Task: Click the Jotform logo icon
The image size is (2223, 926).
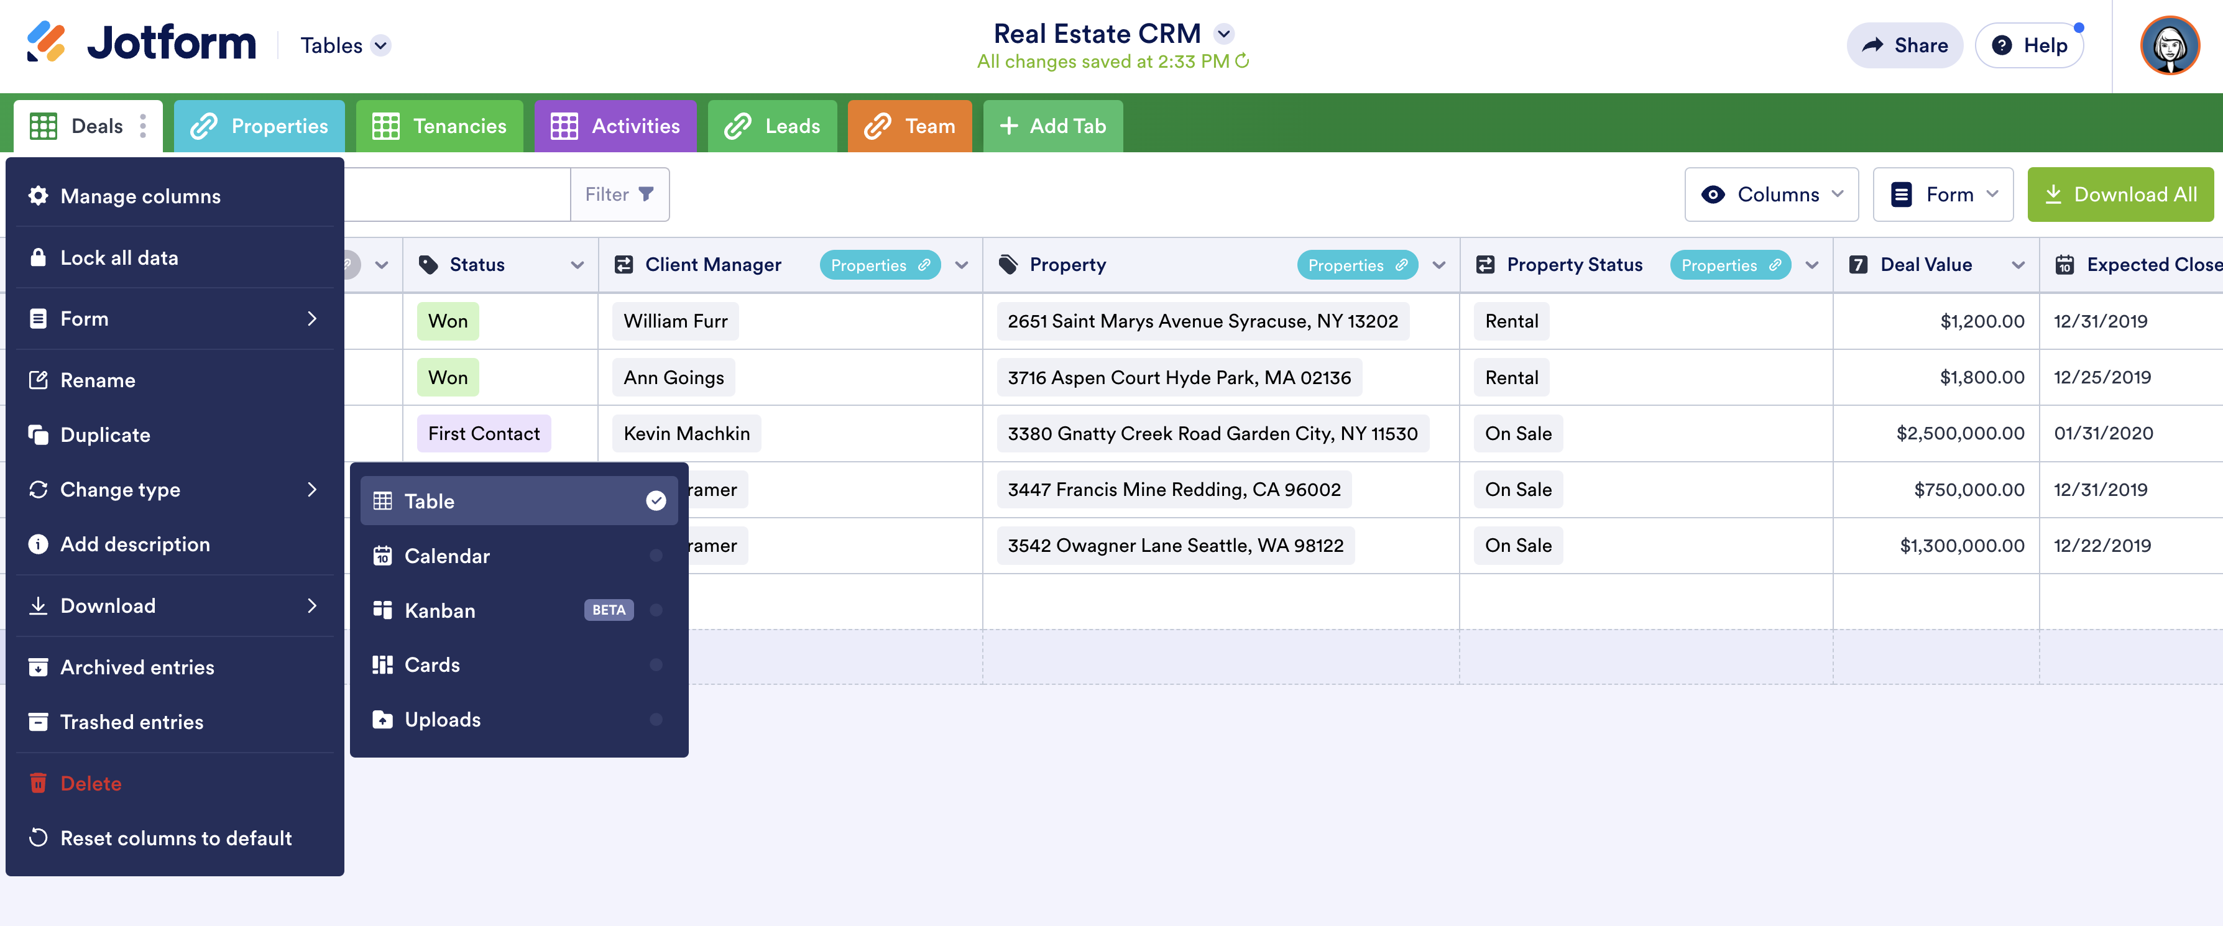Action: point(45,42)
